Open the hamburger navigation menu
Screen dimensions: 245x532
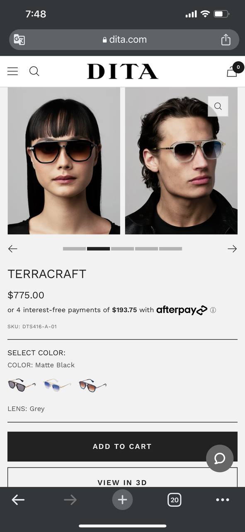click(13, 71)
